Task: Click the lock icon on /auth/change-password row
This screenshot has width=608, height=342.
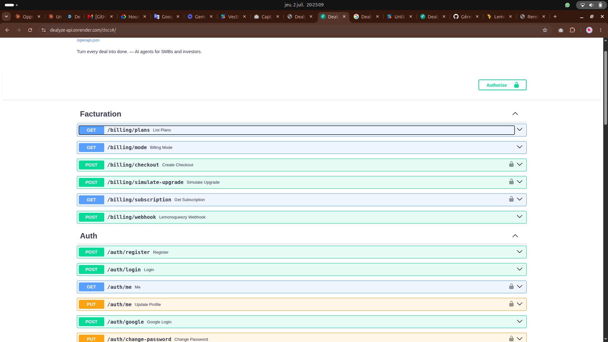Action: (511, 339)
